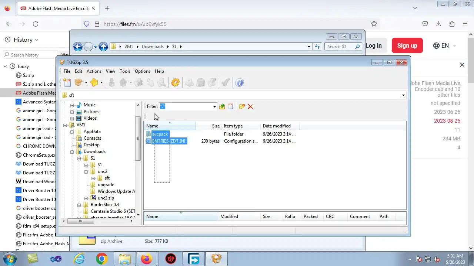Image resolution: width=474 pixels, height=266 pixels.
Task: Sort file list by Item type header
Action: (241, 126)
